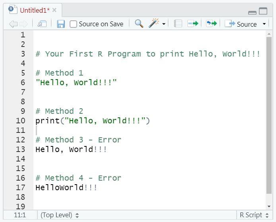This screenshot has height=222, width=276.
Task: Open the (Top Level) scope selector
Action: 60,215
